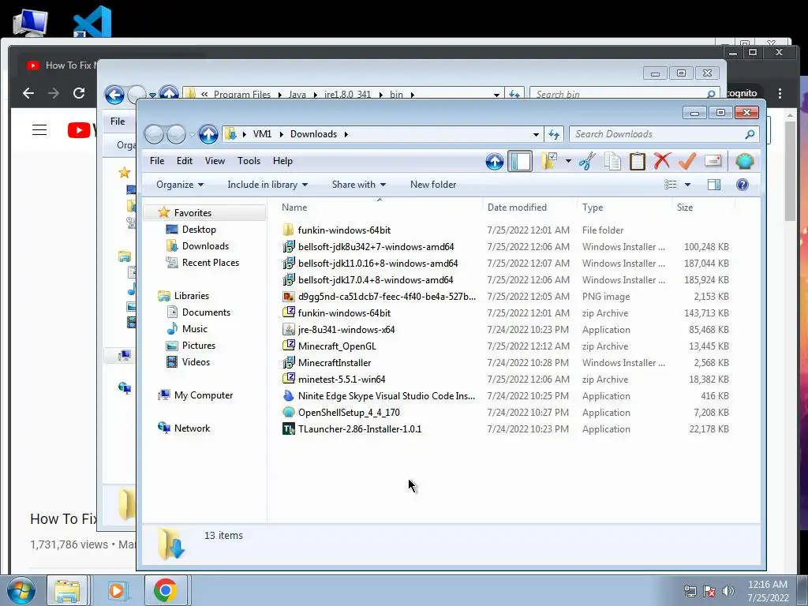808x606 pixels.
Task: Click the Classic Shell Up folder toolbar icon
Action: [x=495, y=161]
